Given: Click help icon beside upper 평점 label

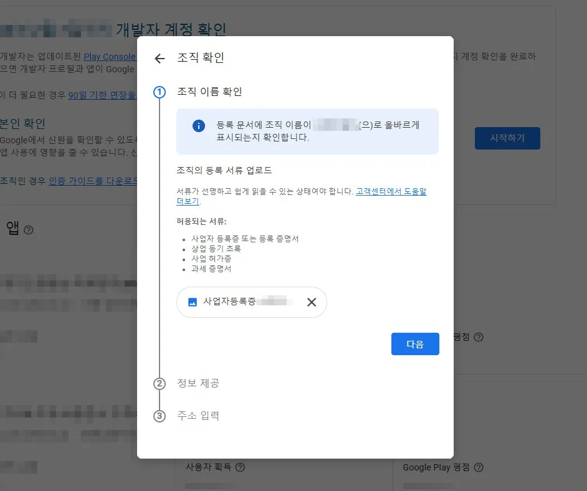Looking at the screenshot, I should pyautogui.click(x=479, y=337).
